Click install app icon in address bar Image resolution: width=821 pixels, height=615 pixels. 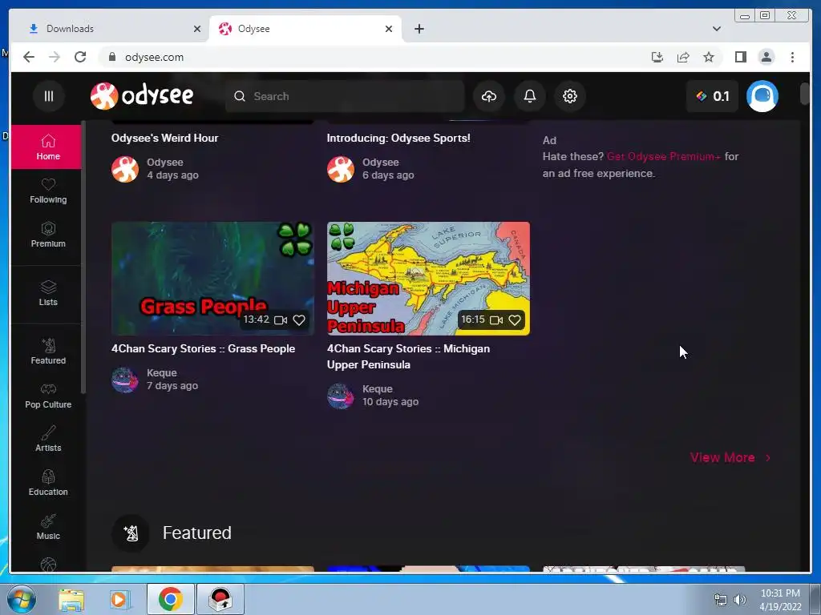657,57
